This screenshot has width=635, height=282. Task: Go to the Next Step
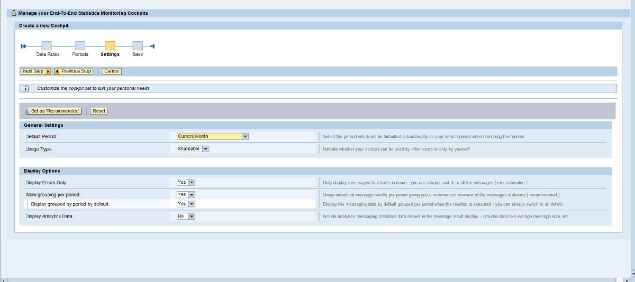click(x=36, y=71)
